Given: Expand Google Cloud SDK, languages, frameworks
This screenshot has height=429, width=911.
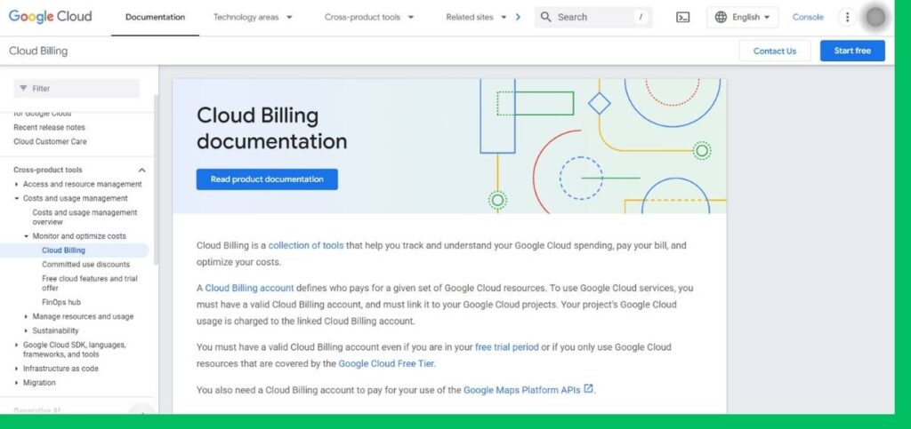Looking at the screenshot, I should 16,345.
